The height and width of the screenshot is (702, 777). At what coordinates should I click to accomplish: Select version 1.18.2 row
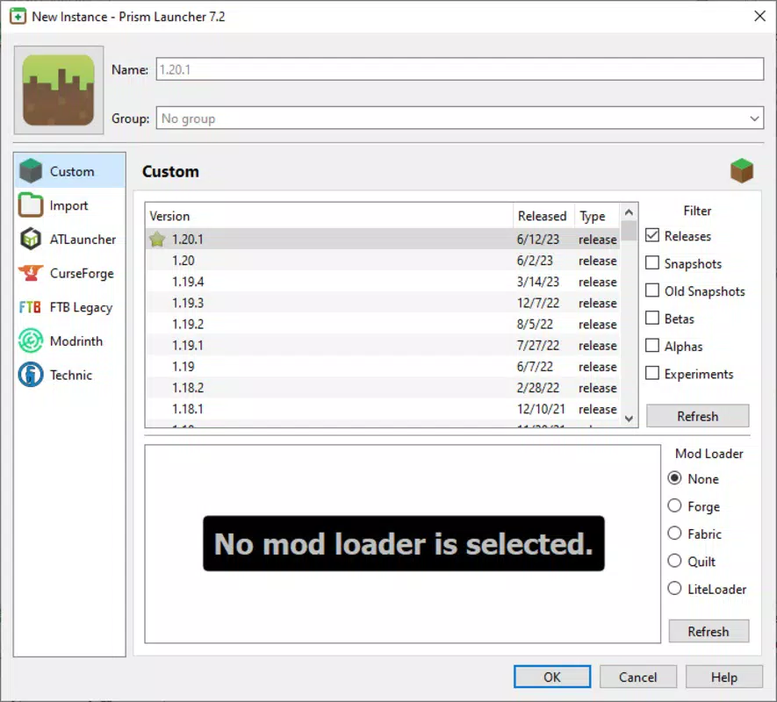click(382, 388)
